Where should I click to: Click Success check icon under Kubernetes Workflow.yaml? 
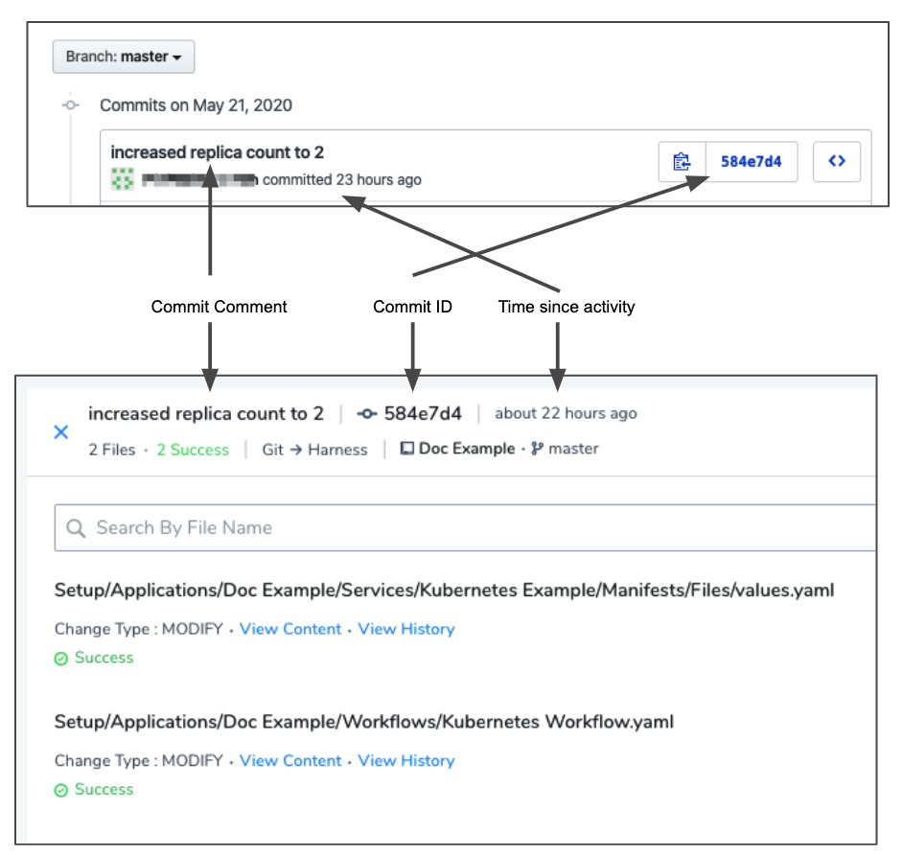tap(61, 790)
